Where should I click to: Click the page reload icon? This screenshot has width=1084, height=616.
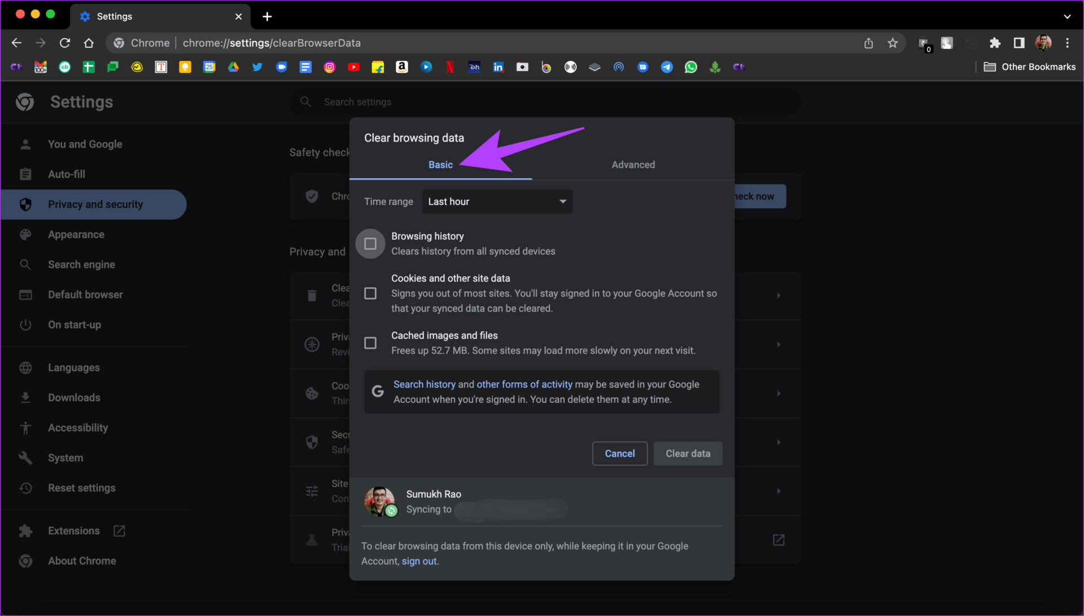[65, 43]
